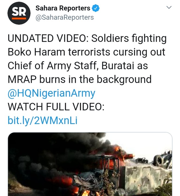Click the 'MRAP burns in the background' line
Image resolution: width=180 pixels, height=196 pixels.
79,79
